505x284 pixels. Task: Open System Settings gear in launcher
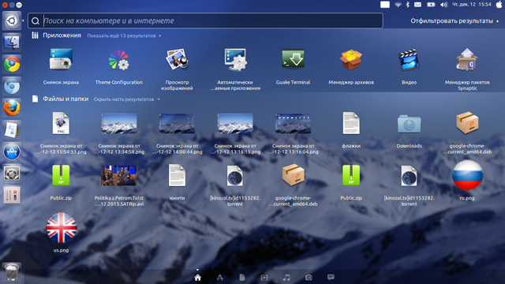tap(12, 174)
